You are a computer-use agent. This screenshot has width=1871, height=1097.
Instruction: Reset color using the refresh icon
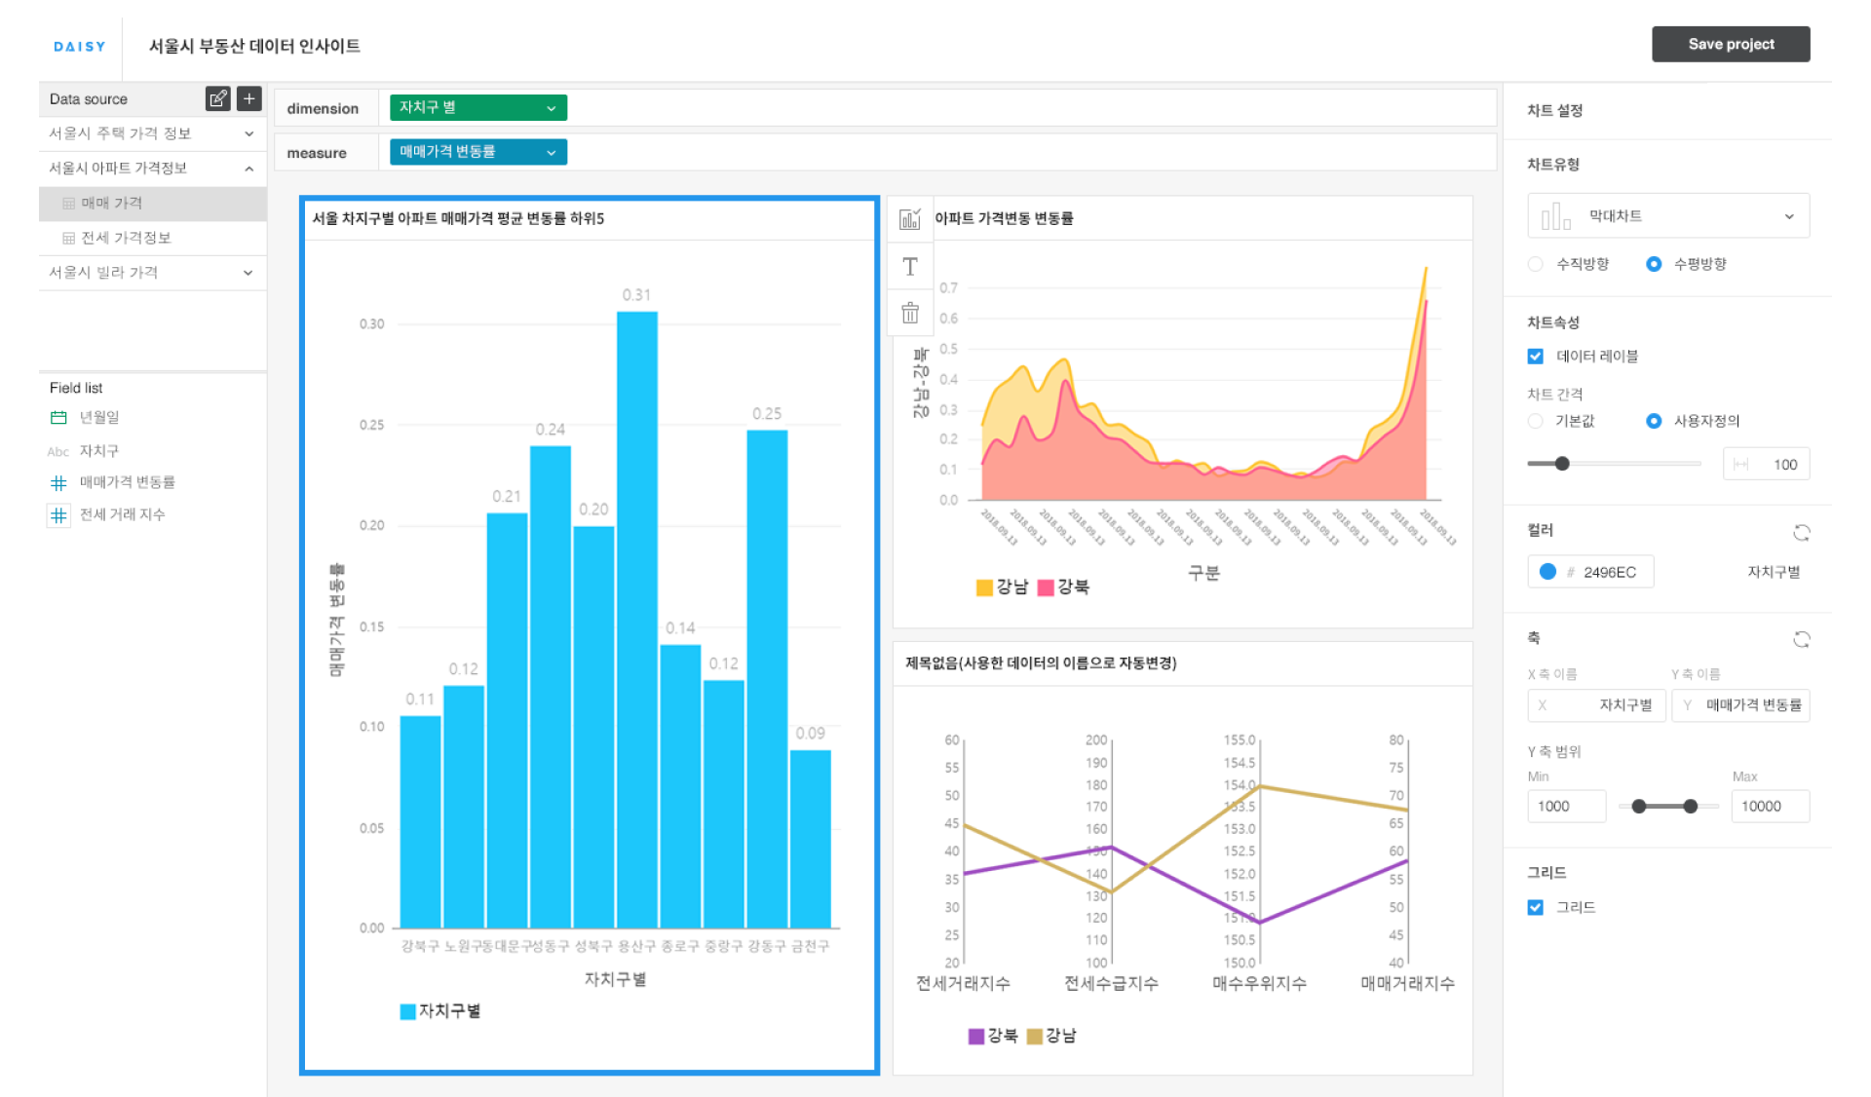[1801, 532]
